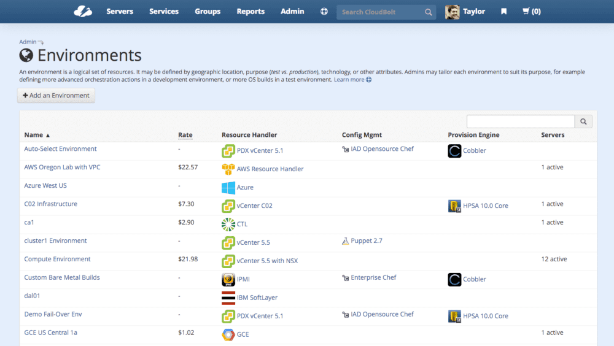Focus the table filter text field
The image size is (614, 346).
point(521,121)
